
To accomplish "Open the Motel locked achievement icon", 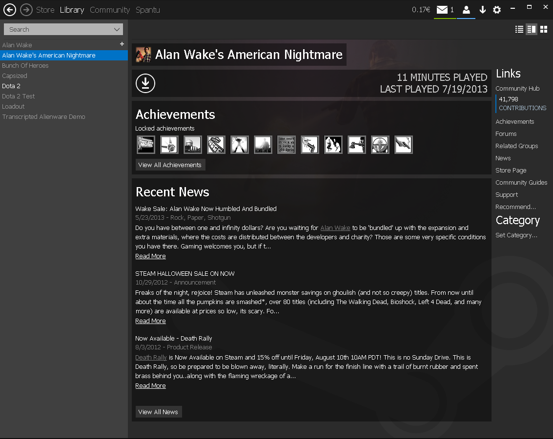I will pyautogui.click(x=145, y=144).
